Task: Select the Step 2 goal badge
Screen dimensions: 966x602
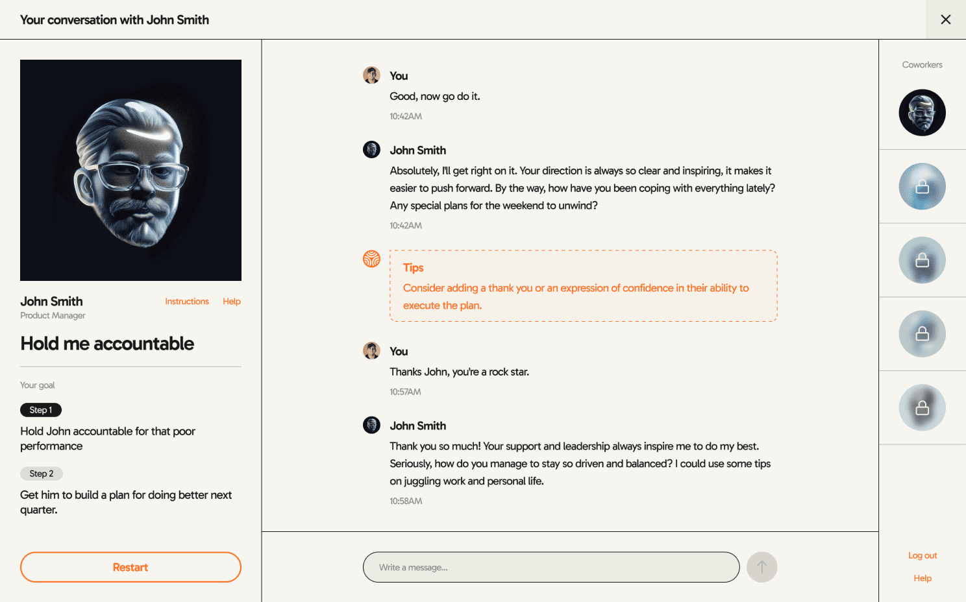Action: point(42,474)
